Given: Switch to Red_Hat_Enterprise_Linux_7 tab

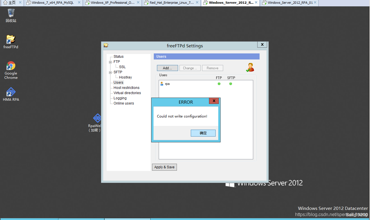Looking at the screenshot, I should pos(172,3).
